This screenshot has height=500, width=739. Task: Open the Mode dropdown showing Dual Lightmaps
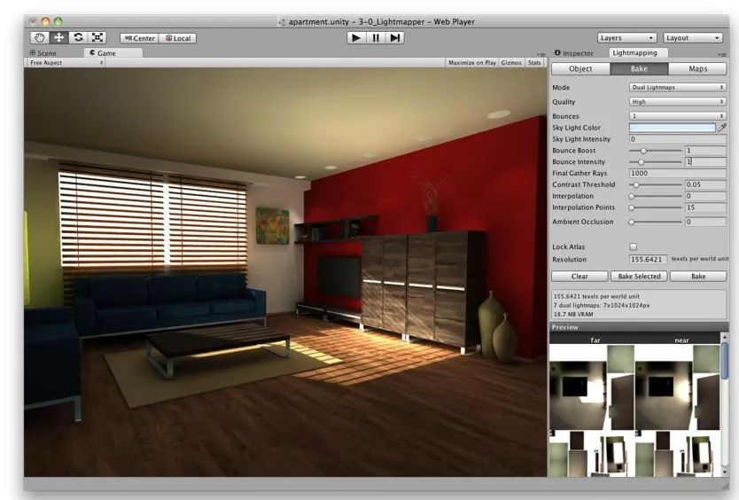click(x=678, y=88)
